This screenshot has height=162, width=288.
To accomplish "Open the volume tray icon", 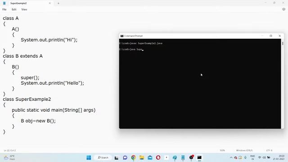I will point(264,157).
